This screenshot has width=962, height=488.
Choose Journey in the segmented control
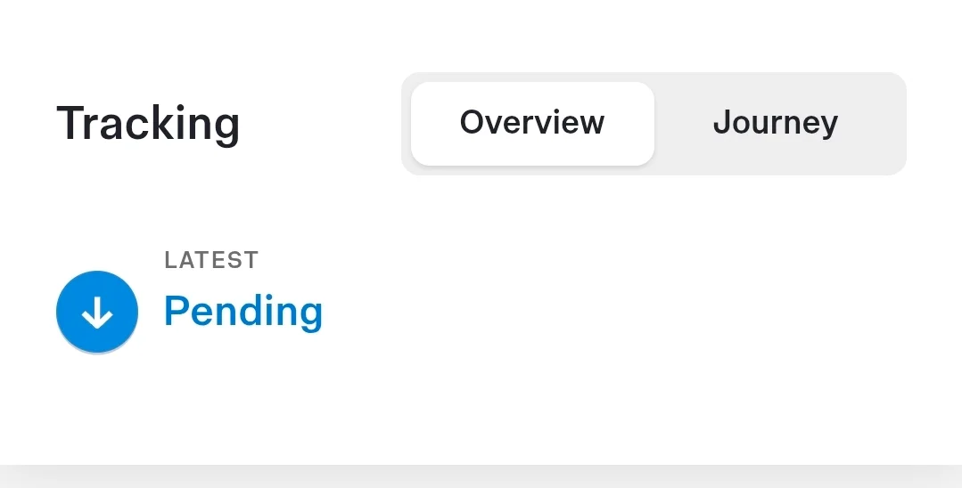tap(775, 123)
